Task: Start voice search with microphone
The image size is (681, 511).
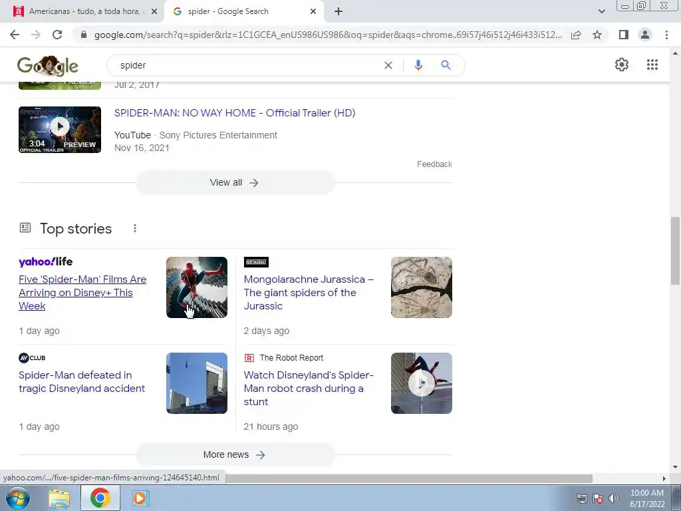Action: pyautogui.click(x=418, y=65)
